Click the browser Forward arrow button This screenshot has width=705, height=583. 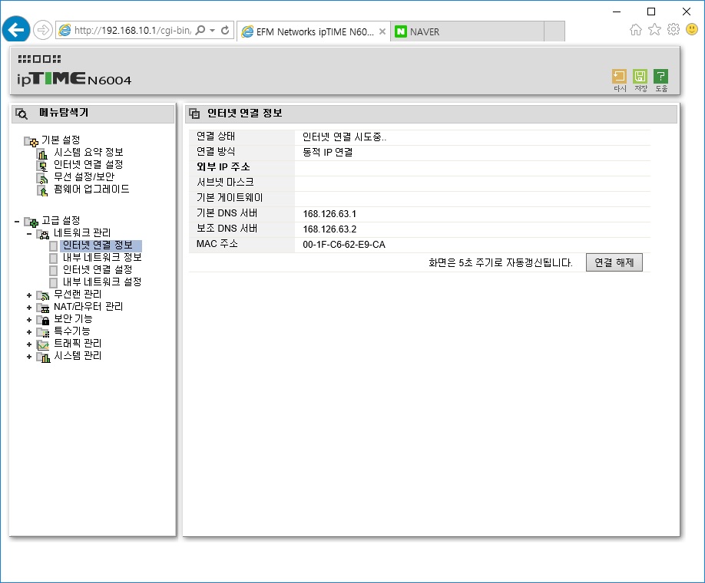[x=43, y=30]
